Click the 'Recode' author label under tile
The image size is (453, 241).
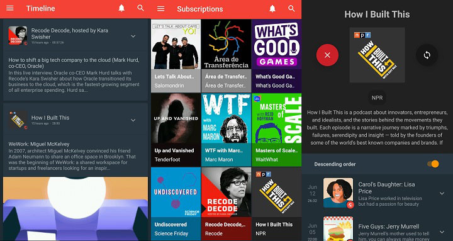214,233
